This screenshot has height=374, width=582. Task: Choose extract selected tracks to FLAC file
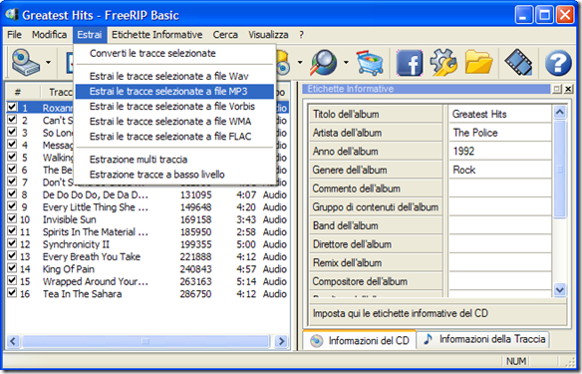[174, 137]
